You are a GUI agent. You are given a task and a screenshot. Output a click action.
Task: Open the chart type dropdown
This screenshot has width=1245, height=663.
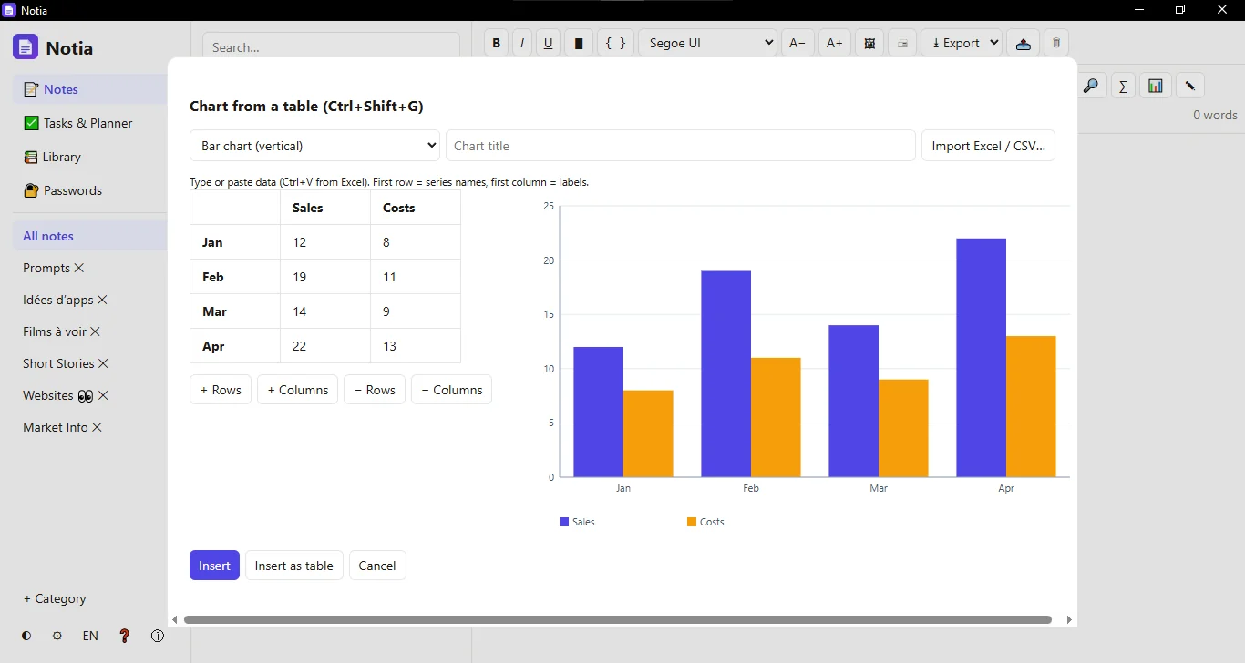[x=314, y=146]
